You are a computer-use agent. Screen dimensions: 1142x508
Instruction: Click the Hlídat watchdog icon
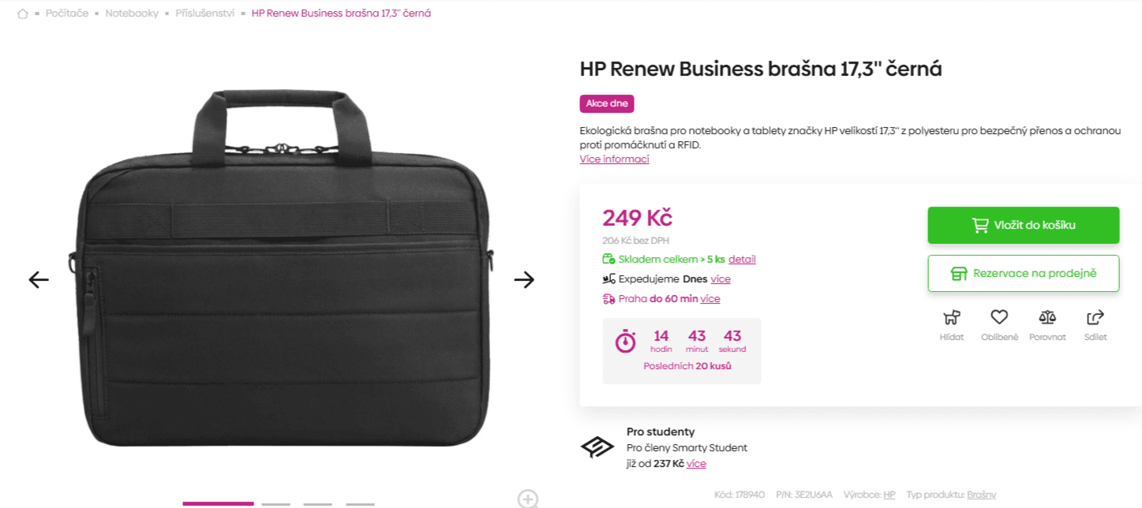tap(952, 318)
